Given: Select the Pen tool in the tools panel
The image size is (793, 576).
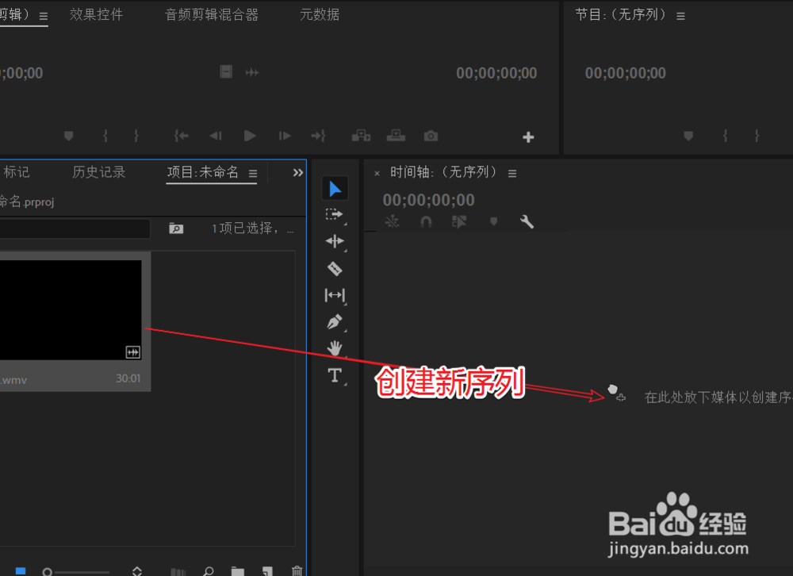Looking at the screenshot, I should (x=335, y=321).
